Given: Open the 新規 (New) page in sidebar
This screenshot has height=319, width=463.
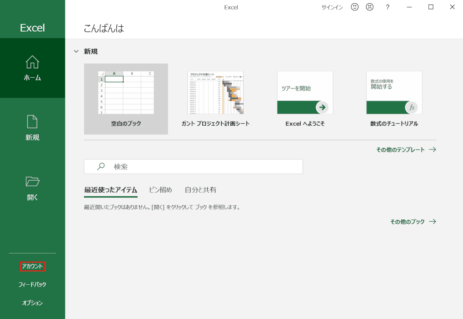Looking at the screenshot, I should tap(32, 128).
